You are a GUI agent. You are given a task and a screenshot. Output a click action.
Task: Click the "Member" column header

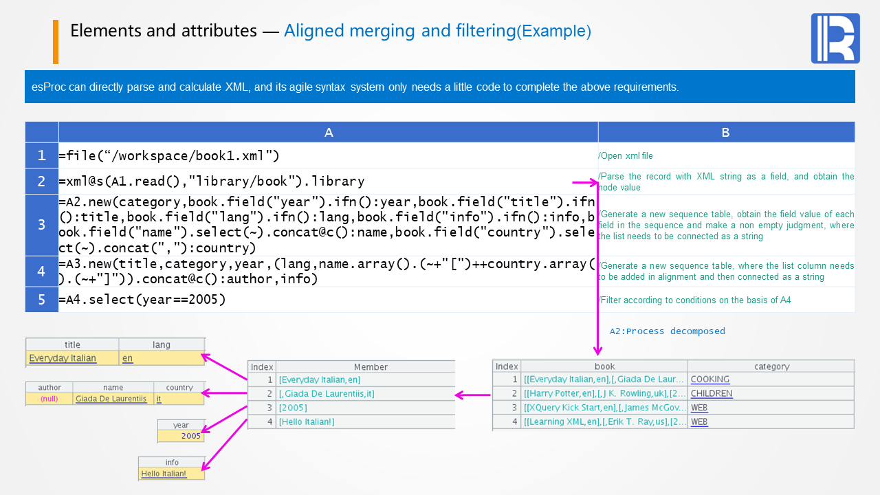(x=371, y=367)
